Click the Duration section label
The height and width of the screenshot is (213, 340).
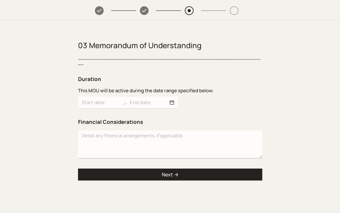click(90, 79)
